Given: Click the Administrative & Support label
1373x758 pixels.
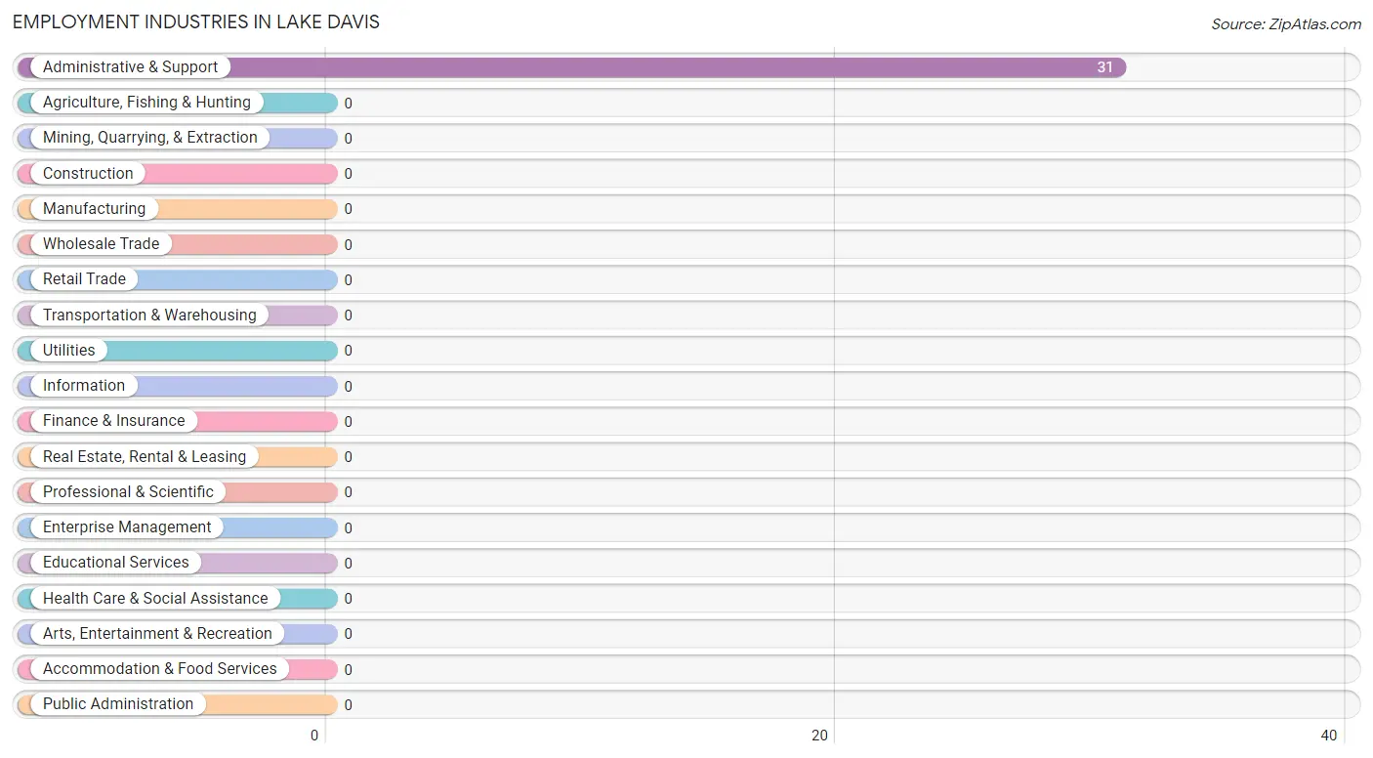Looking at the screenshot, I should click(130, 67).
